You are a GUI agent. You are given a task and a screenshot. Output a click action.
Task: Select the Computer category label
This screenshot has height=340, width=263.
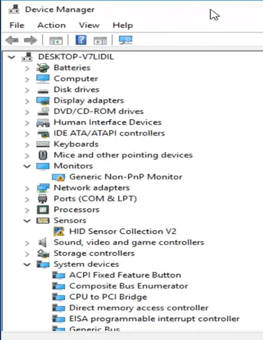76,79
